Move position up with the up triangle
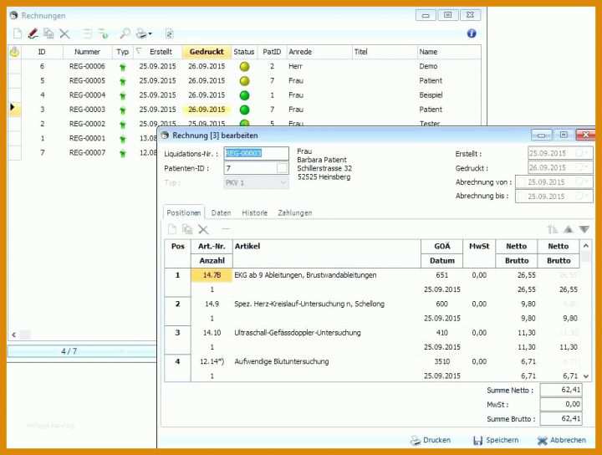The width and height of the screenshot is (602, 455). click(x=569, y=230)
